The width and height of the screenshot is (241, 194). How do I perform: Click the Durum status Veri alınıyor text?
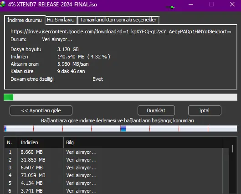coord(57,39)
